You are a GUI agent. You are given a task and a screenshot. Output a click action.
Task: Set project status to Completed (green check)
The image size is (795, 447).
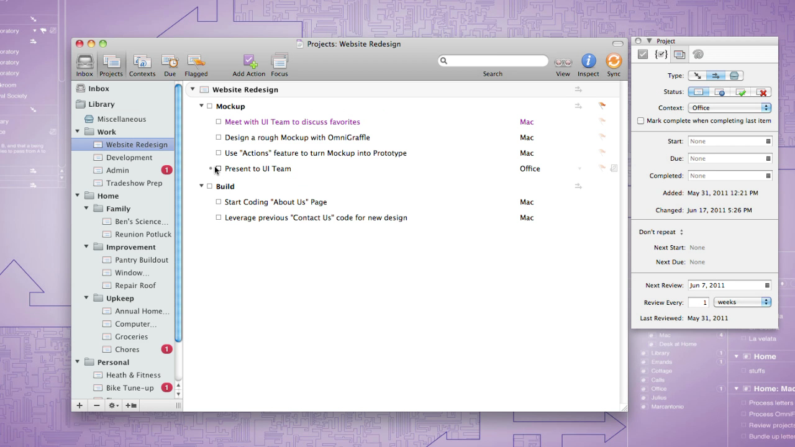point(741,92)
